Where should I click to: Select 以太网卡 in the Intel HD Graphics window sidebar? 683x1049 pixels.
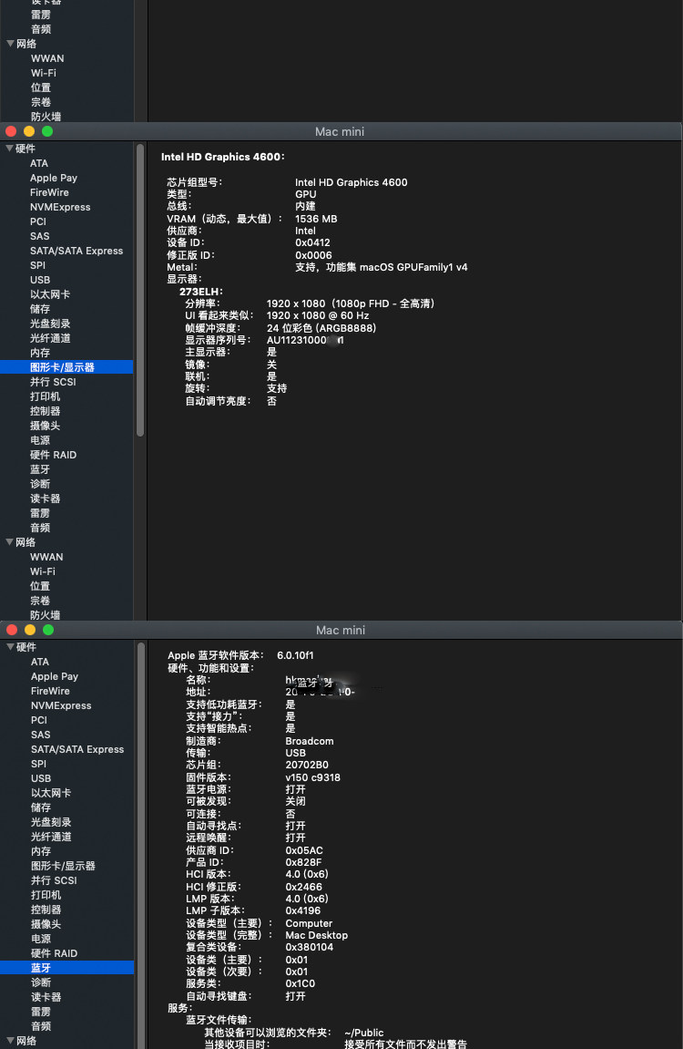click(50, 294)
